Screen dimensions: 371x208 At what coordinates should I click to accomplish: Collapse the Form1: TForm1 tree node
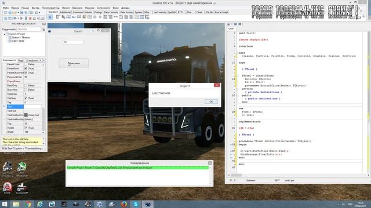(x=4, y=34)
